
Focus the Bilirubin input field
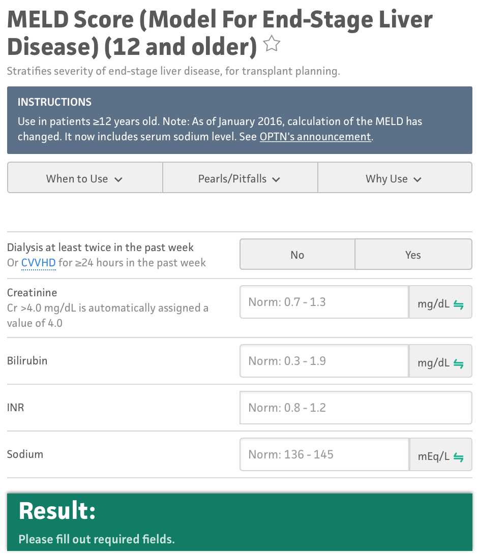324,361
